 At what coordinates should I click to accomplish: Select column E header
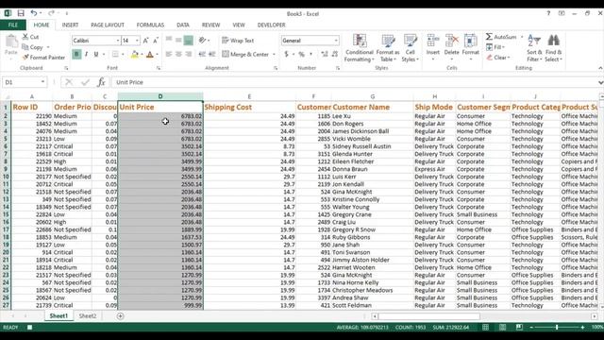(249, 96)
